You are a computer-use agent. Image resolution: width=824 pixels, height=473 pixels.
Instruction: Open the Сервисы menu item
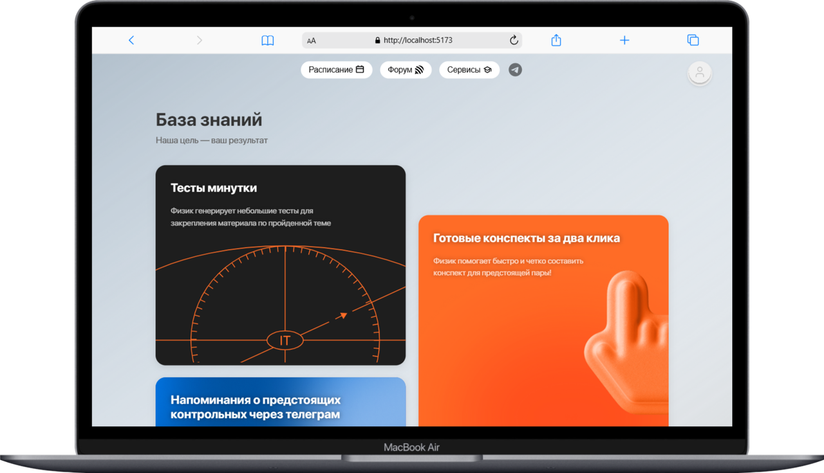pos(469,69)
